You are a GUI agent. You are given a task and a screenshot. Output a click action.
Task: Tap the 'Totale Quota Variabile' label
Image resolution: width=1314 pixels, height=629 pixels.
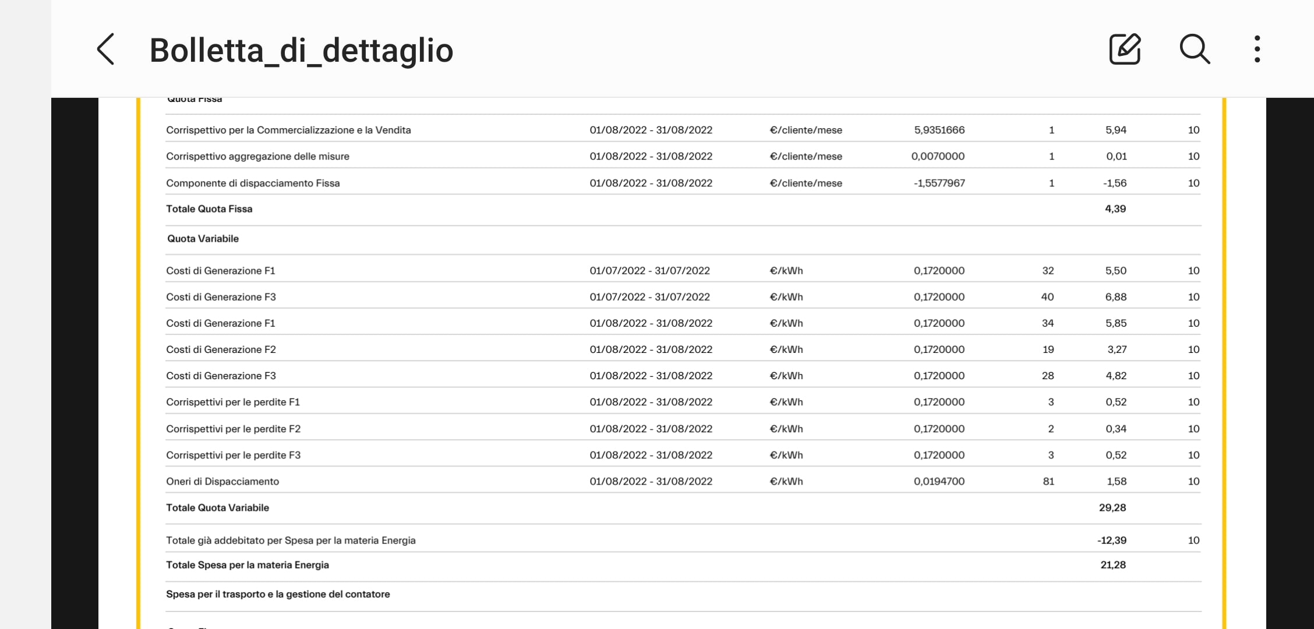(217, 507)
